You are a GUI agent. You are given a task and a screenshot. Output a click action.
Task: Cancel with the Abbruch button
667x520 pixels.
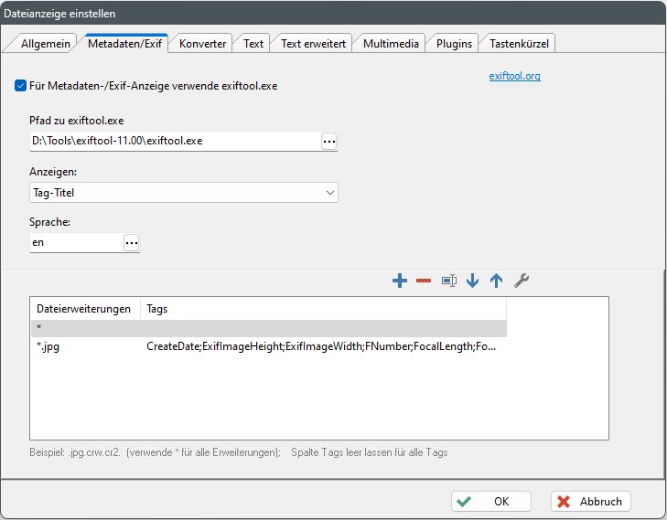point(591,501)
